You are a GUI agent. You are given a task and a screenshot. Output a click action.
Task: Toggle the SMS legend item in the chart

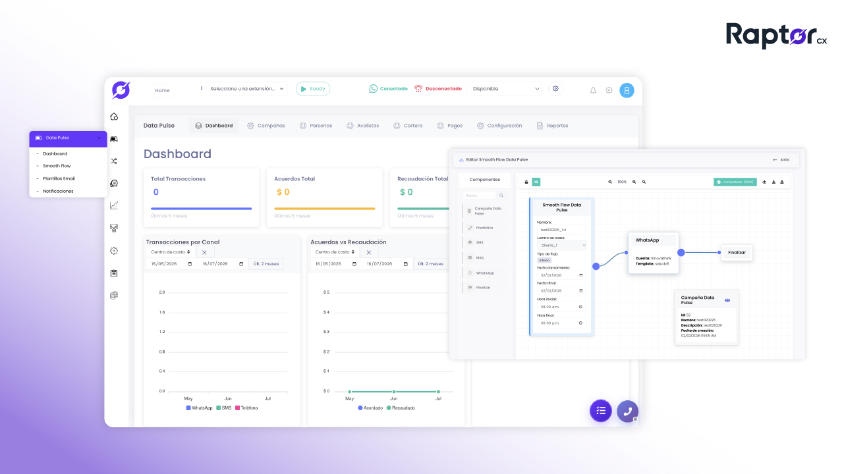click(224, 408)
